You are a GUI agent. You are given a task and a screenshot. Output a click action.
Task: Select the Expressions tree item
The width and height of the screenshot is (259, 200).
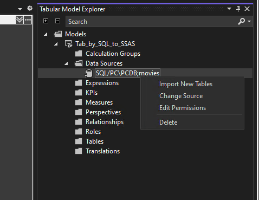102,83
